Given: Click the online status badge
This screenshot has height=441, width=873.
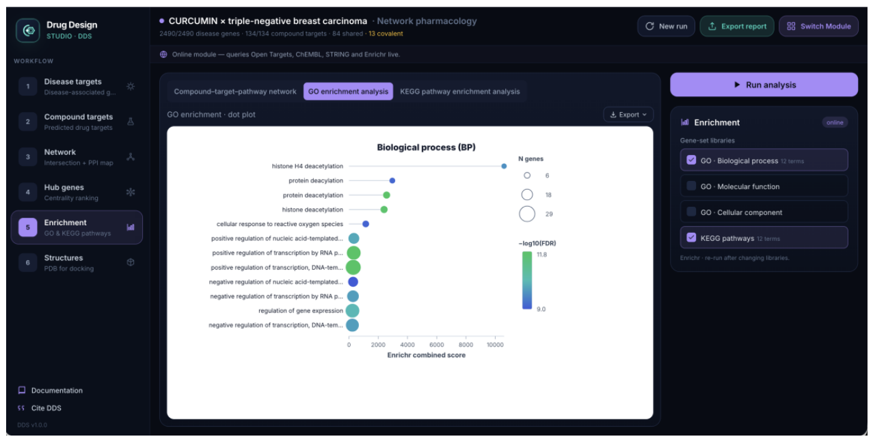Looking at the screenshot, I should (835, 122).
